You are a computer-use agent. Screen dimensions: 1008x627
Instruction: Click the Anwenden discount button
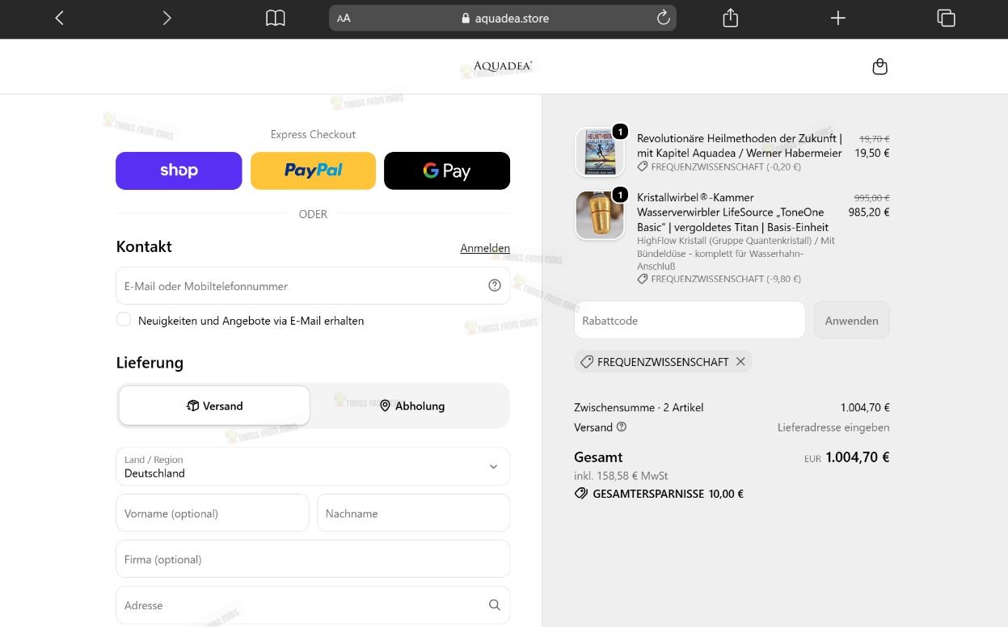pos(851,320)
